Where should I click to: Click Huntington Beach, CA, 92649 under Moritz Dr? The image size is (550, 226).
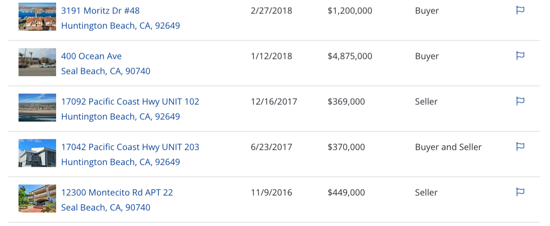(x=121, y=26)
